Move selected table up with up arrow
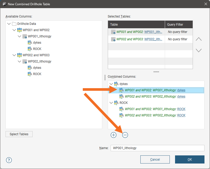The height and width of the screenshot is (169, 210). [x=199, y=39]
